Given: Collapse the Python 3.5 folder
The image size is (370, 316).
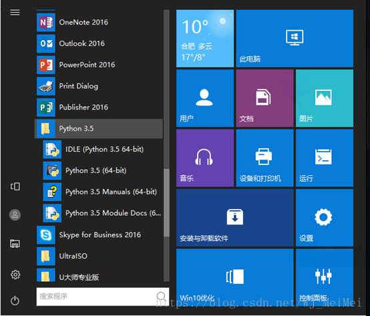Looking at the screenshot, I should [x=99, y=129].
